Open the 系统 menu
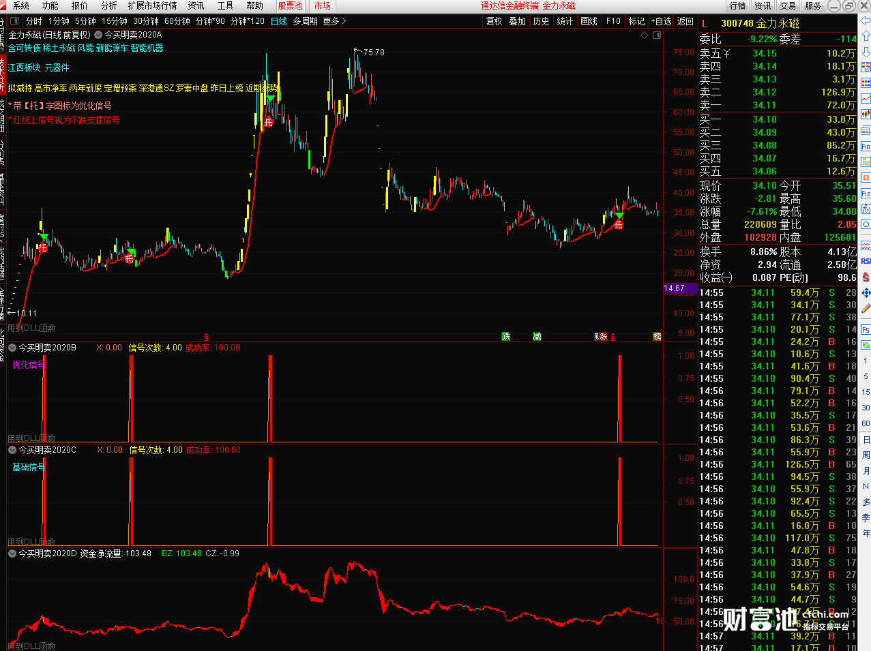 [21, 5]
